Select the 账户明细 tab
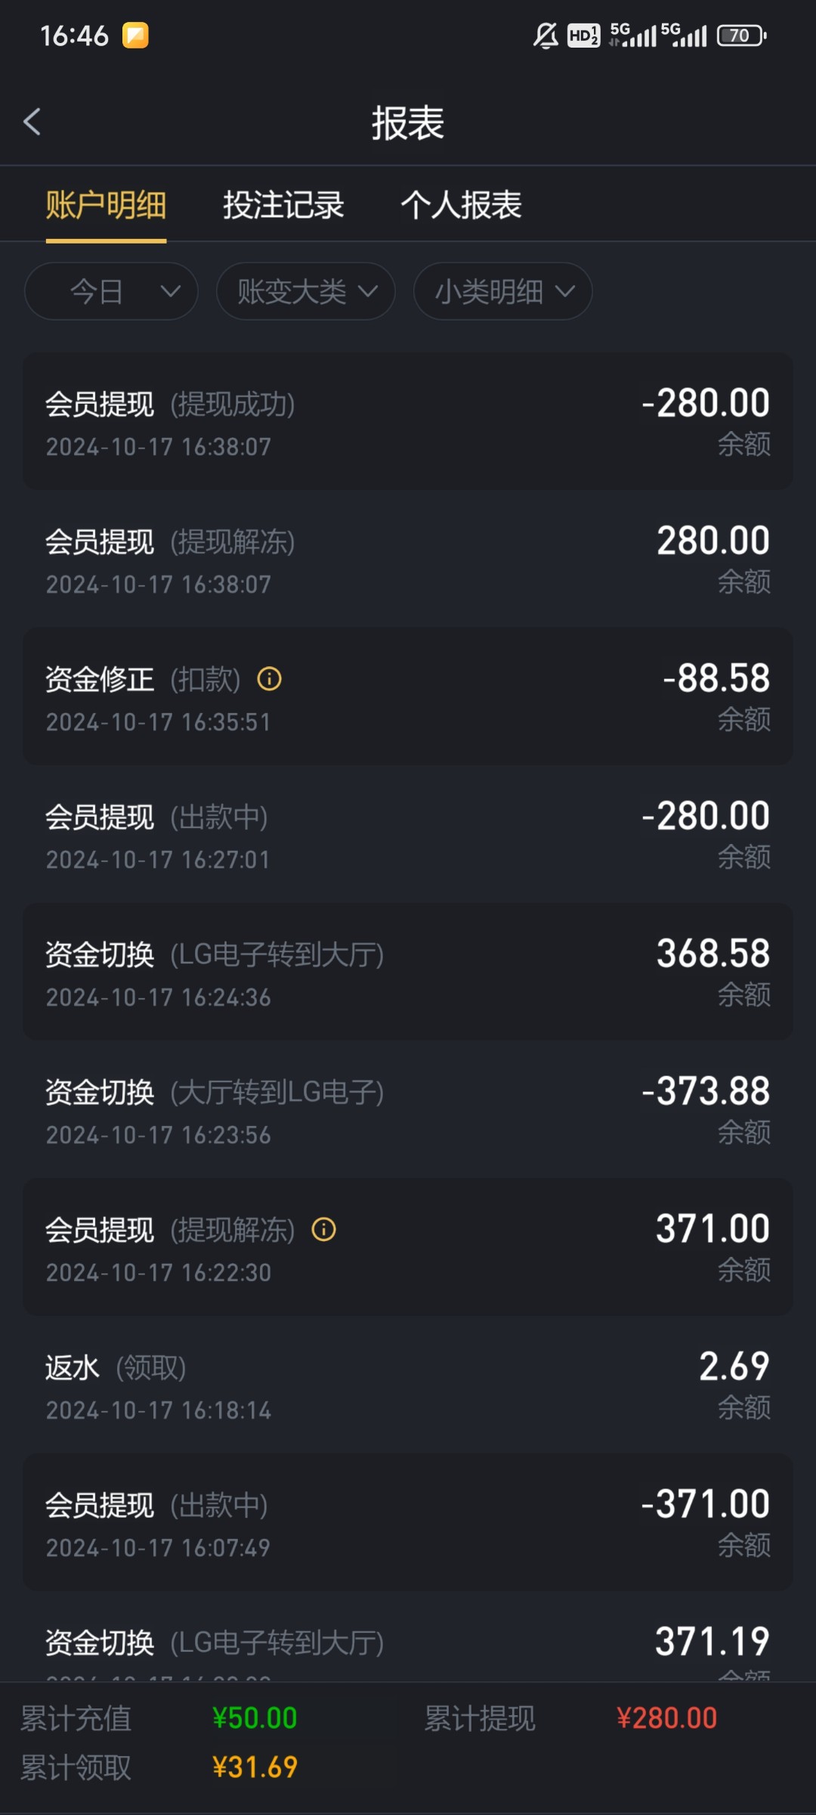Viewport: 816px width, 1815px height. (x=106, y=205)
